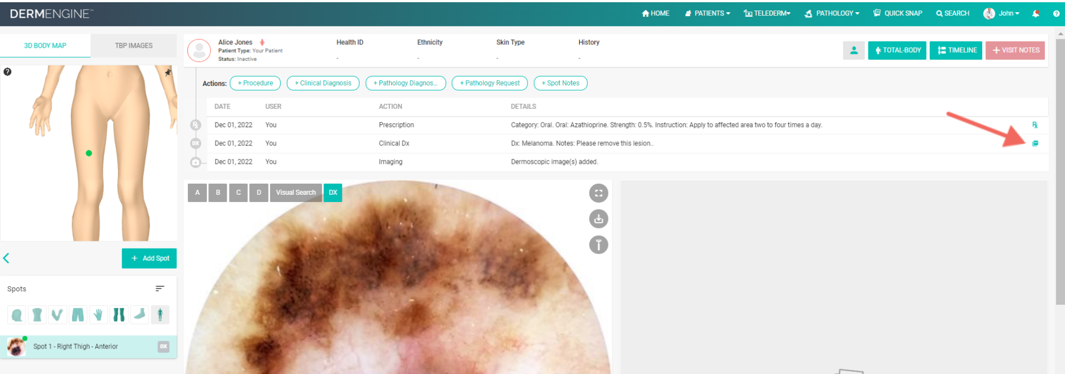Image resolution: width=1065 pixels, height=374 pixels.
Task: Add a Clinical Diagnosis action
Action: [x=323, y=83]
